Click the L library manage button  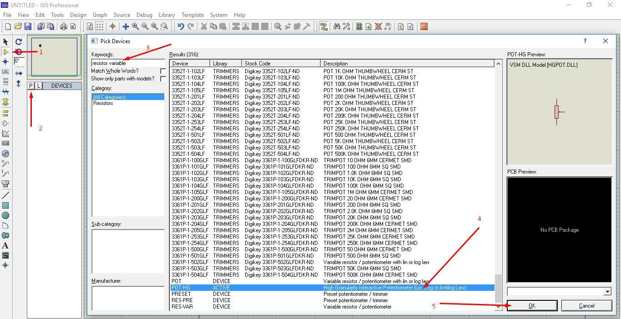(x=39, y=86)
